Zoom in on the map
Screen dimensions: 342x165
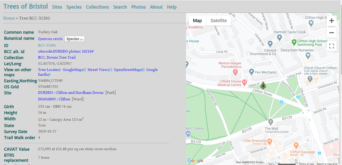(332, 21)
